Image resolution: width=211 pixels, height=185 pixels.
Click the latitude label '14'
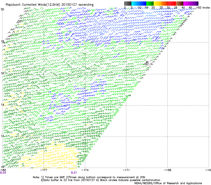2,104
